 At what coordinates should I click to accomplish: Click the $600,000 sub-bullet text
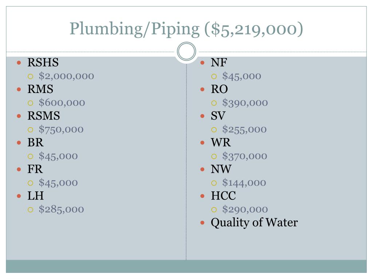(x=62, y=103)
